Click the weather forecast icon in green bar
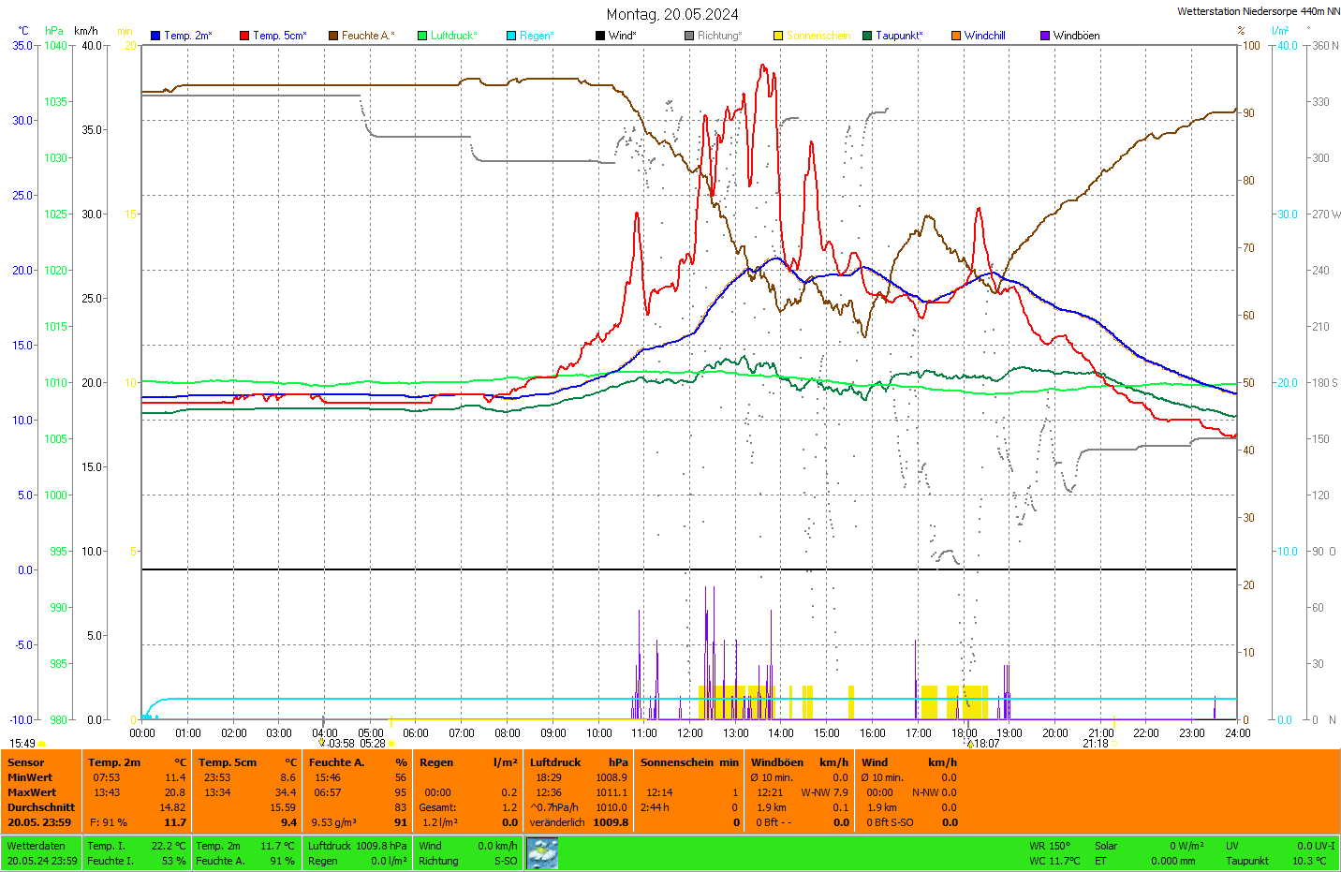This screenshot has width=1341, height=872. tap(542, 853)
